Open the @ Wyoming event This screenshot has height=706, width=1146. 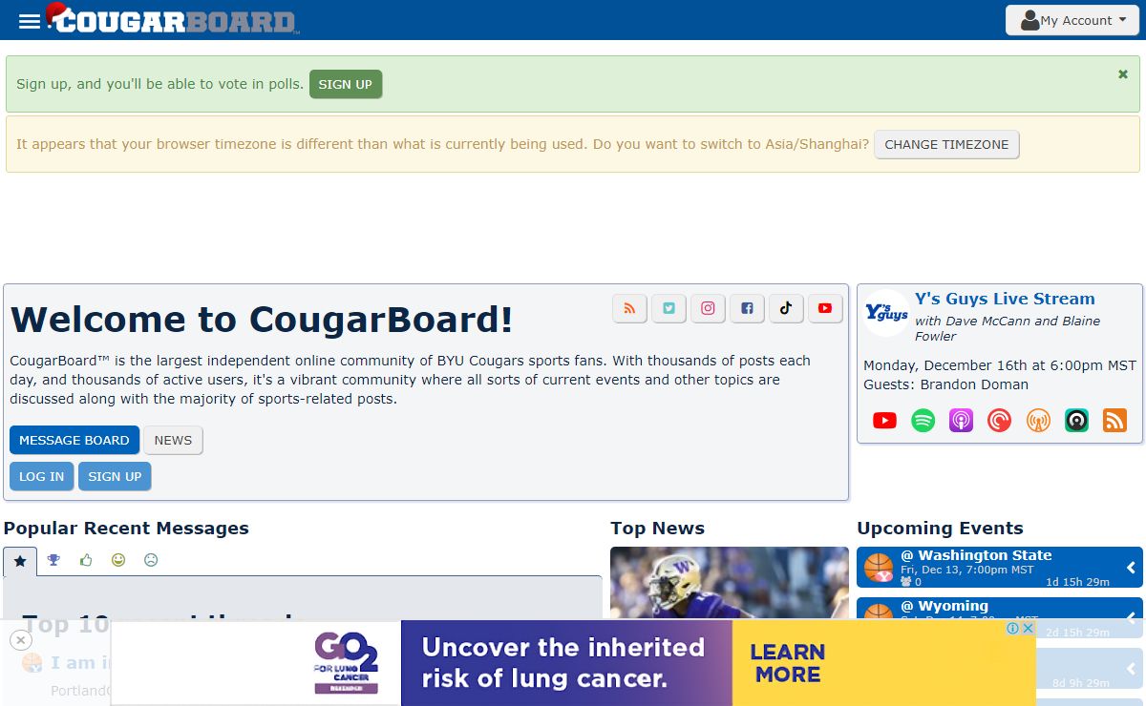coord(944,606)
